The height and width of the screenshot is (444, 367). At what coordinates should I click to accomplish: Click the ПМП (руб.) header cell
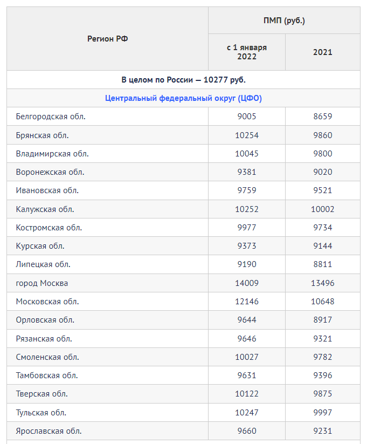[284, 21]
